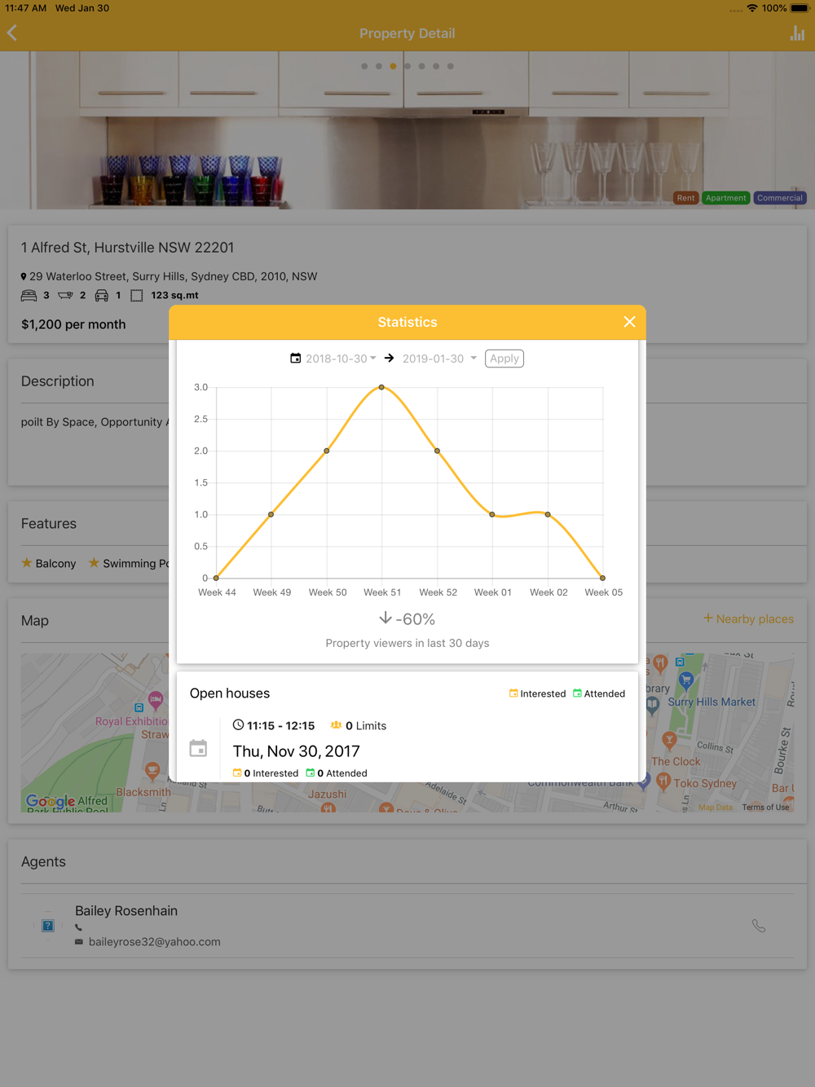The height and width of the screenshot is (1087, 815).
Task: Tap the back arrow in header
Action: click(12, 33)
